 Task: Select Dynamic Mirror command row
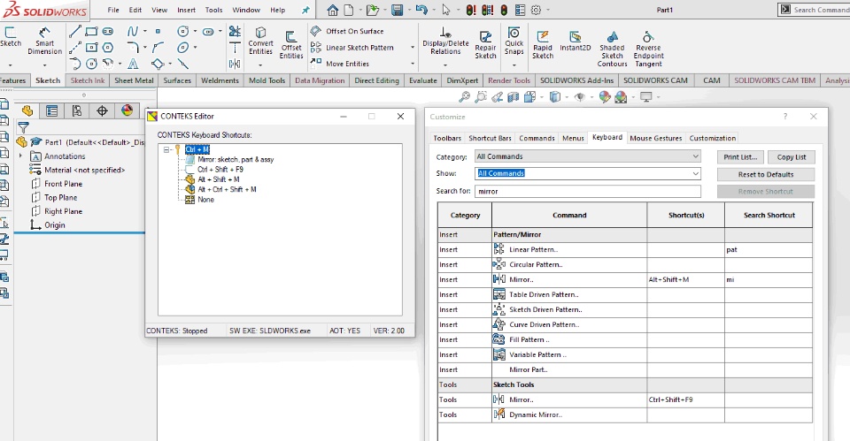[624, 414]
